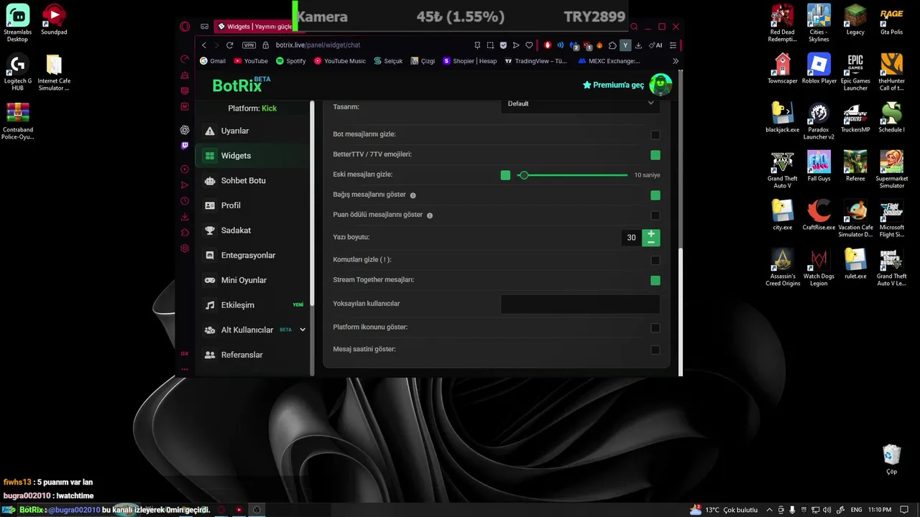The width and height of the screenshot is (920, 517).
Task: Go to the Profil page
Action: click(252, 205)
